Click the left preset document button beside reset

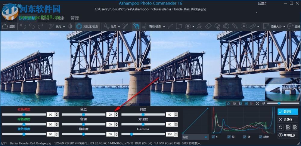288,127
